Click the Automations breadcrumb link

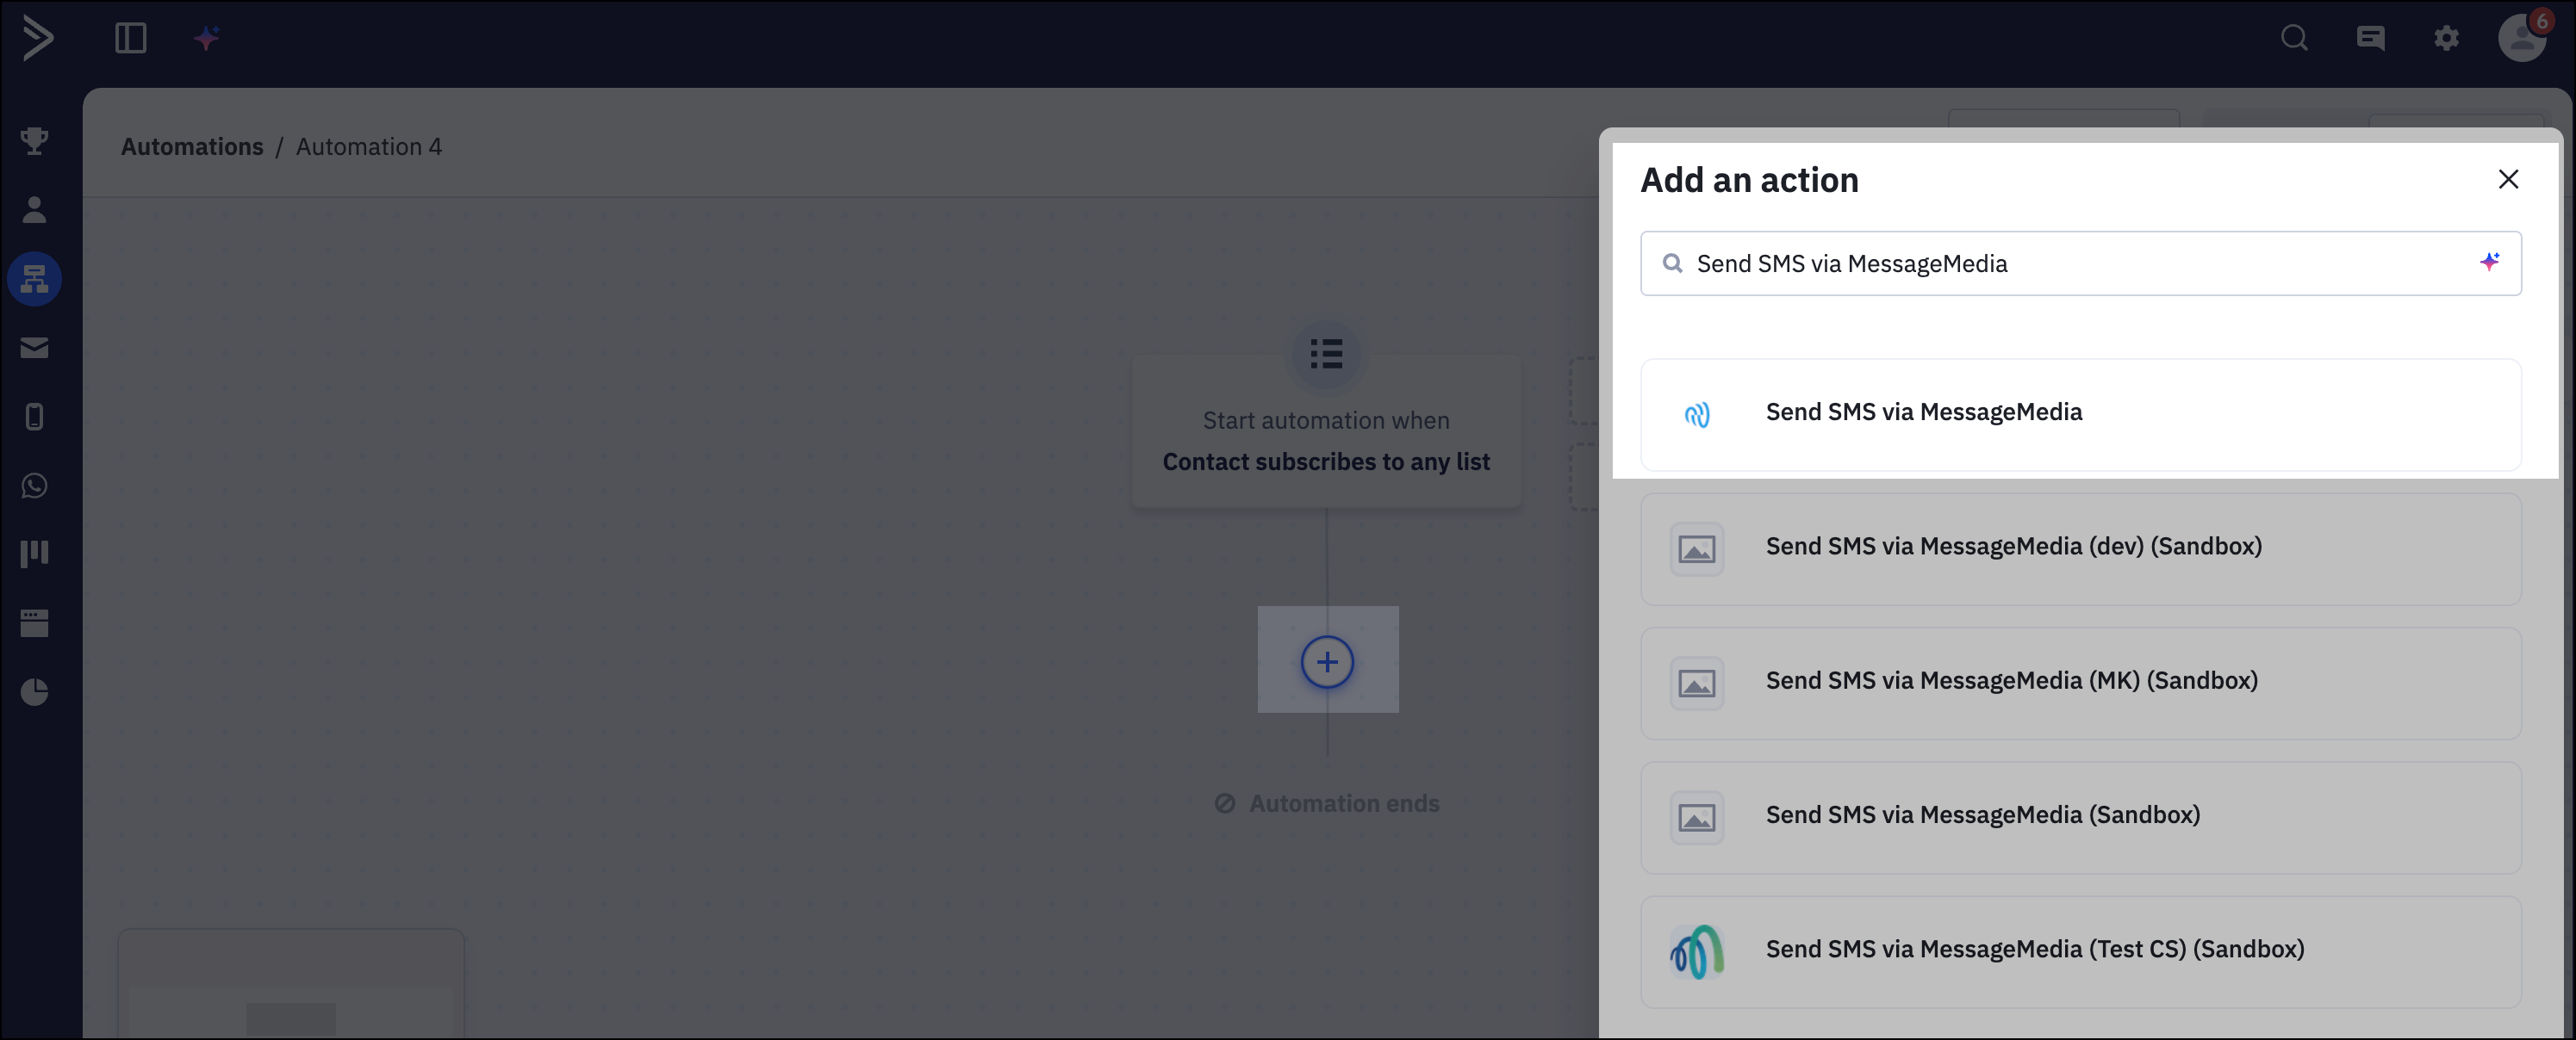click(x=192, y=147)
